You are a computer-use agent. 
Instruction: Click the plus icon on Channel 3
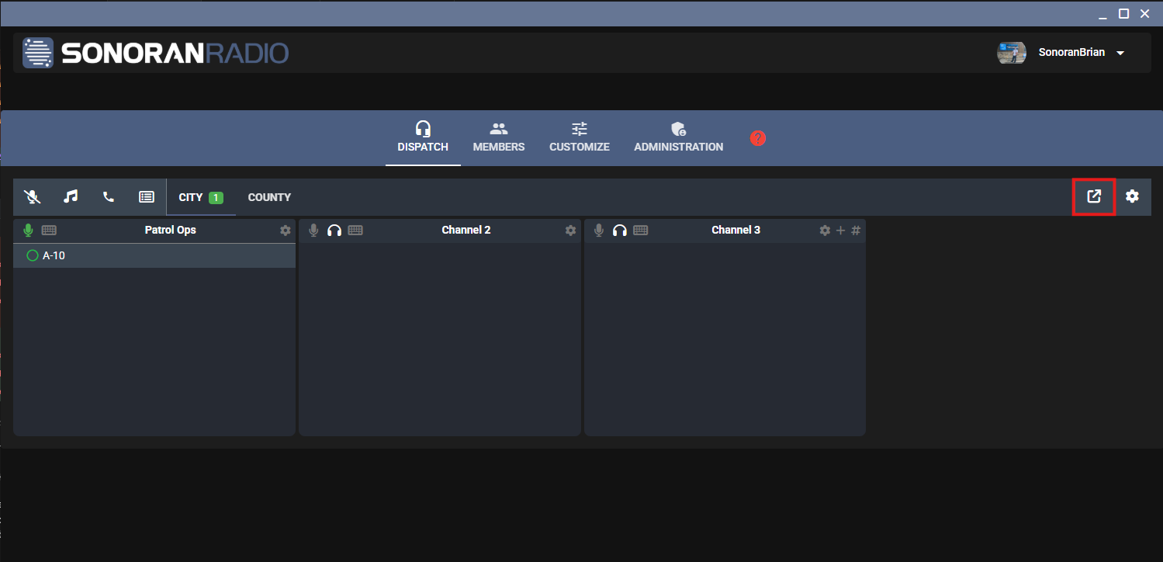tap(840, 231)
